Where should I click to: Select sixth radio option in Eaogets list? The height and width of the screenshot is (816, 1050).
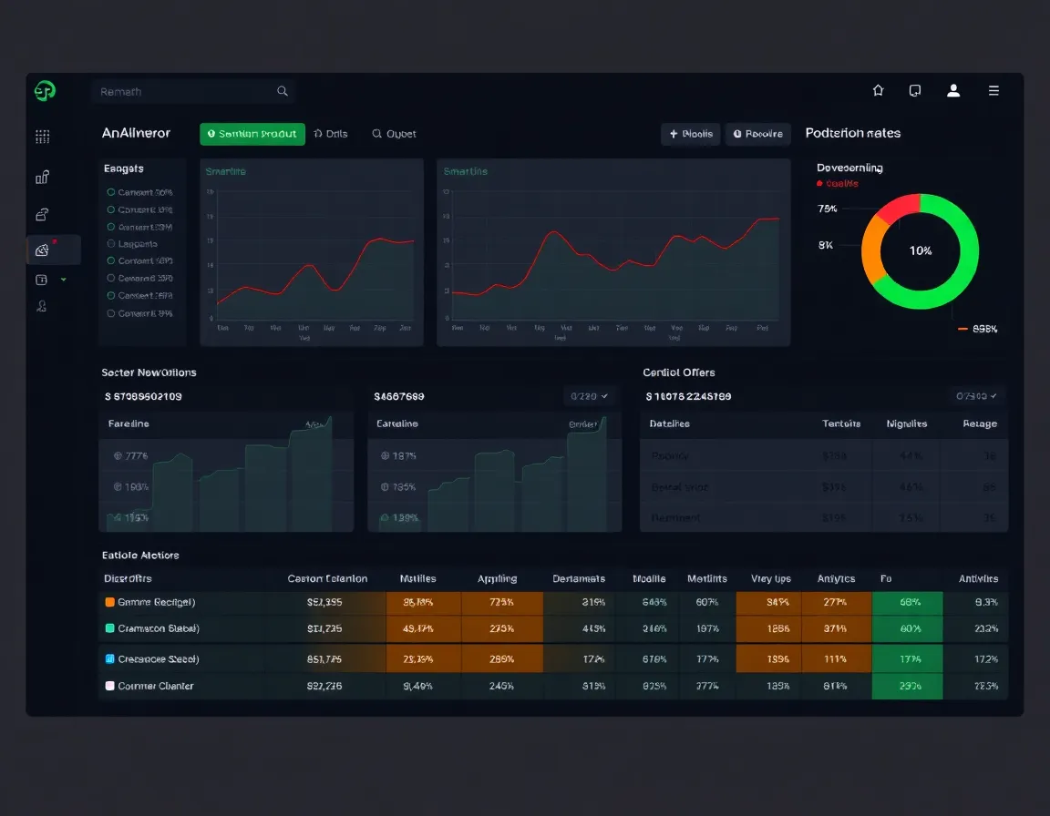tap(111, 279)
